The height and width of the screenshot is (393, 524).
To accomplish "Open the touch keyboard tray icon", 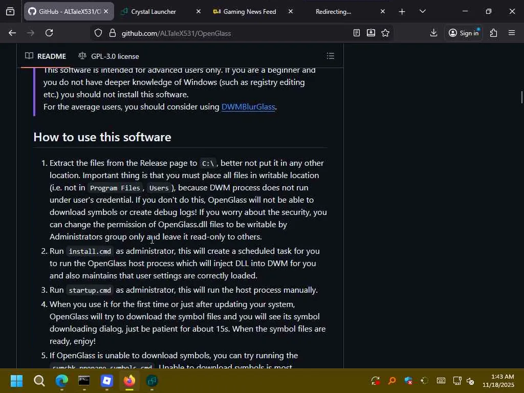I will coord(441,381).
